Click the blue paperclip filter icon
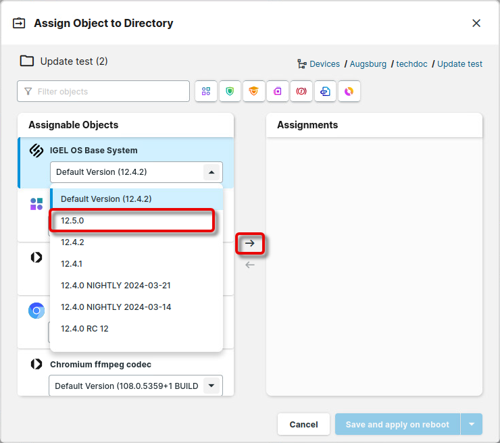The height and width of the screenshot is (443, 500). pos(325,91)
